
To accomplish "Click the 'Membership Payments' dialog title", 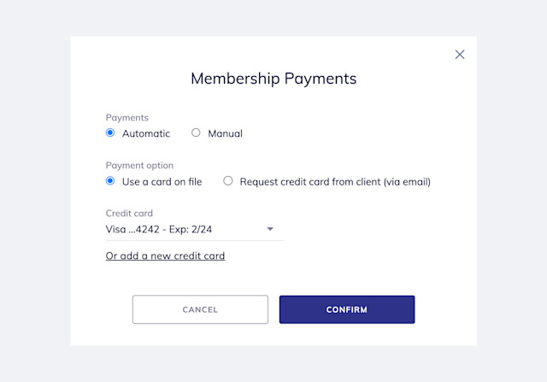I will click(273, 79).
